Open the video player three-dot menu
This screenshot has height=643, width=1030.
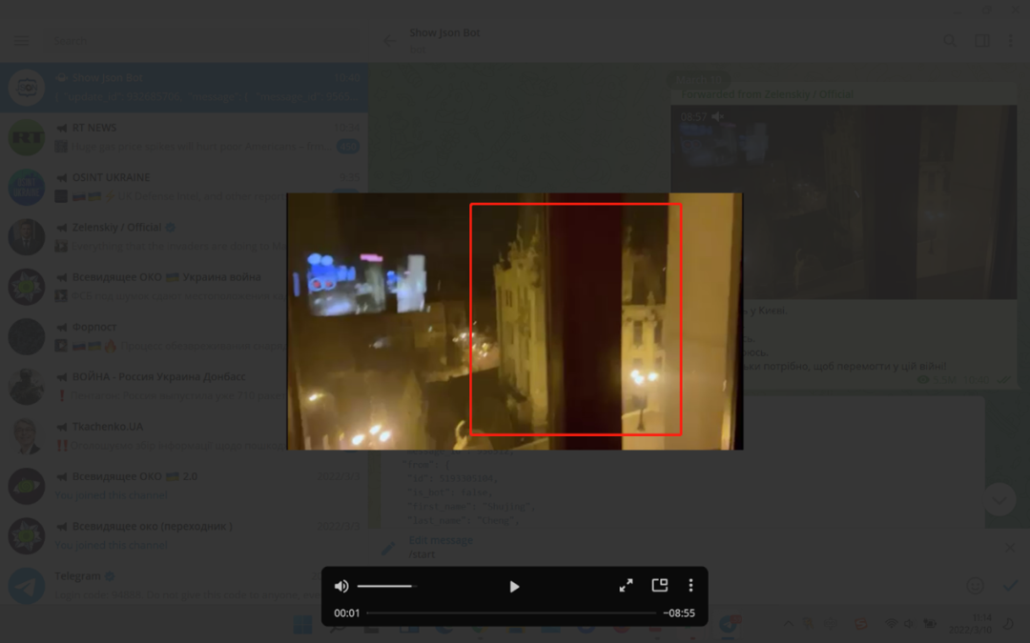[x=691, y=586]
